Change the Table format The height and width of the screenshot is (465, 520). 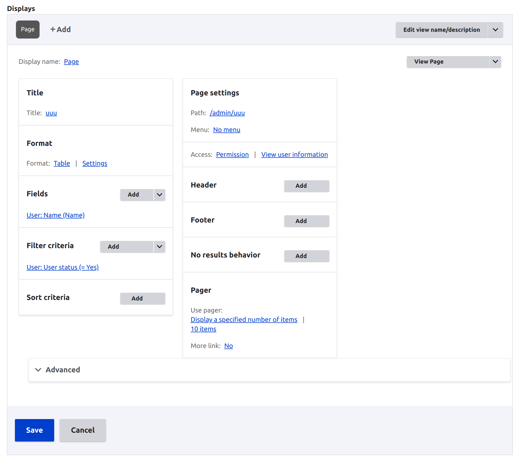pos(62,163)
